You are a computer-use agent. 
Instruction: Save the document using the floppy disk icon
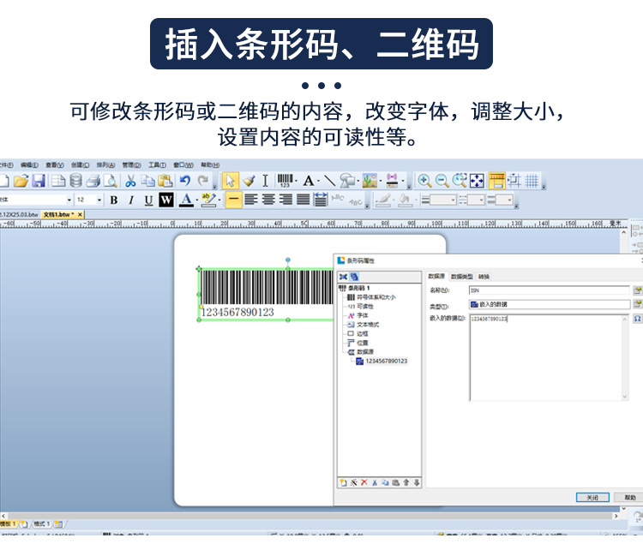(39, 181)
